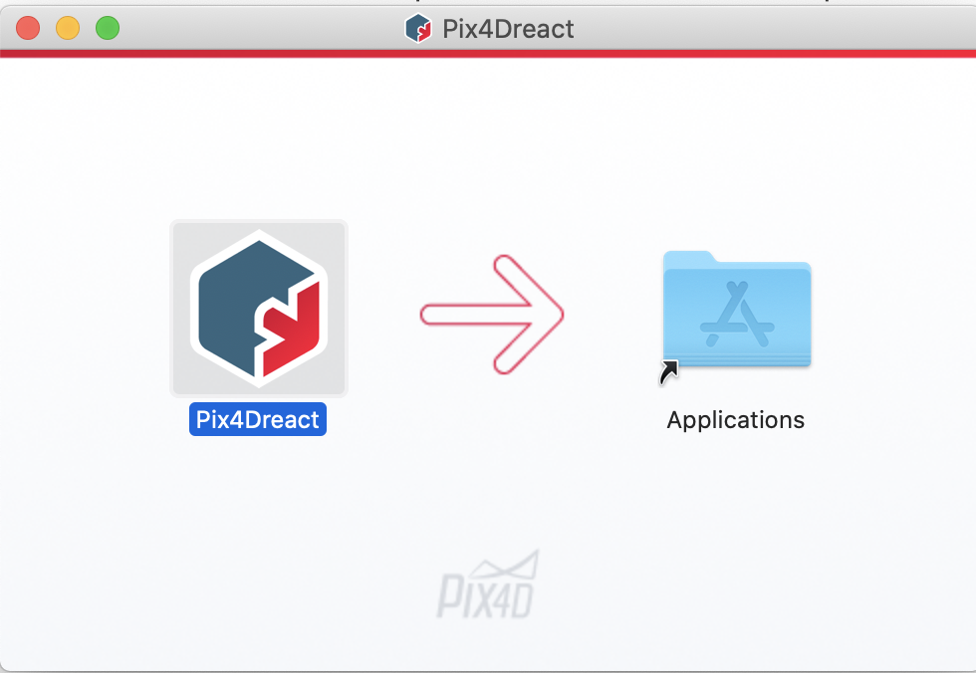Screen dimensions: 976x673
Task: Click the red close control
Action: (x=27, y=28)
